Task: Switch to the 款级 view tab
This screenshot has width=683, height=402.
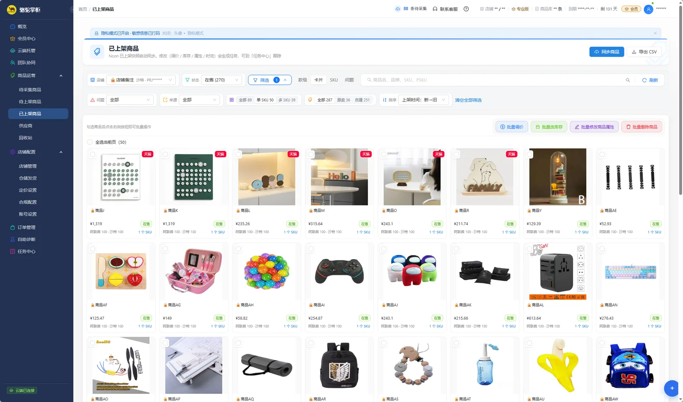Action: click(303, 80)
